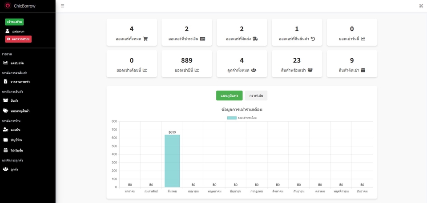Click the red ออกจากระบบ logout button

pyautogui.click(x=18, y=39)
